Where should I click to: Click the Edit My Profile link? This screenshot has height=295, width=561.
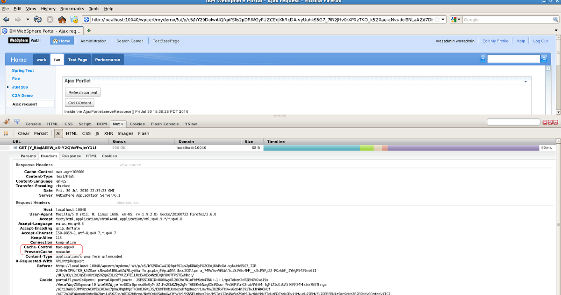[495, 41]
